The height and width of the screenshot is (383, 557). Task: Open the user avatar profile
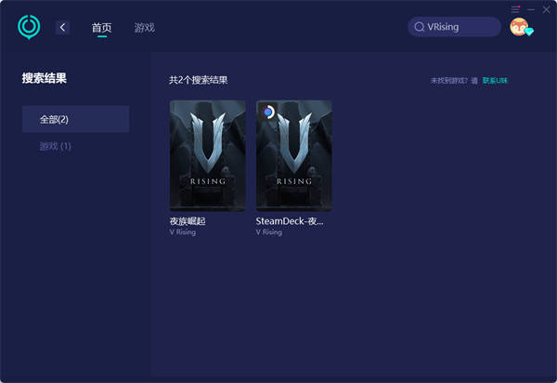[519, 27]
